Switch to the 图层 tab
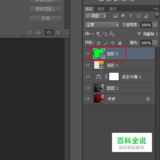Viewport: 160px width, 160px height. (x=89, y=9)
